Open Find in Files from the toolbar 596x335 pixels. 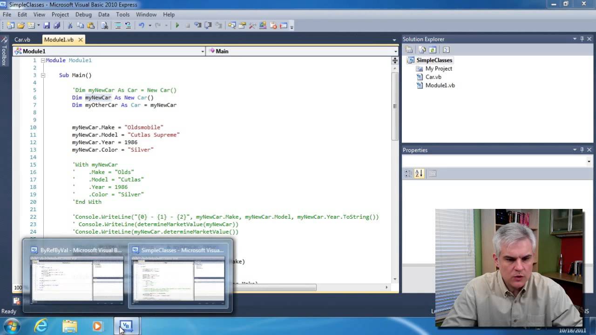104,26
